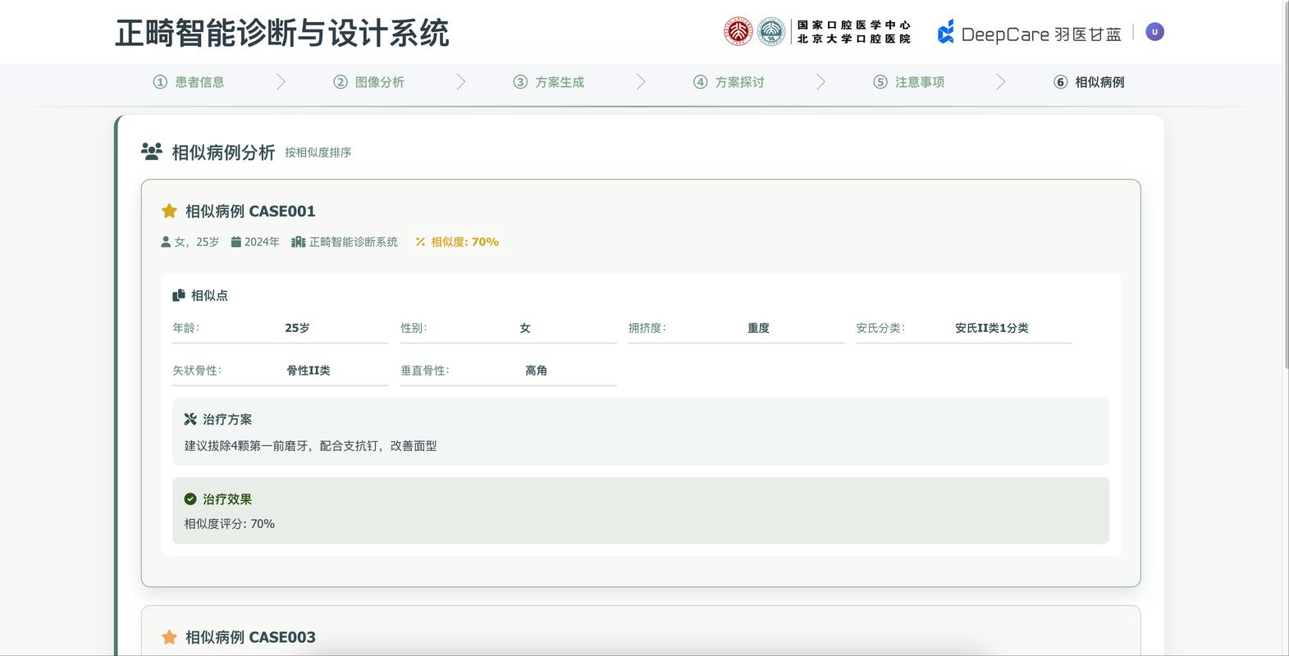Click the 按相似度排序 sort label

318,153
